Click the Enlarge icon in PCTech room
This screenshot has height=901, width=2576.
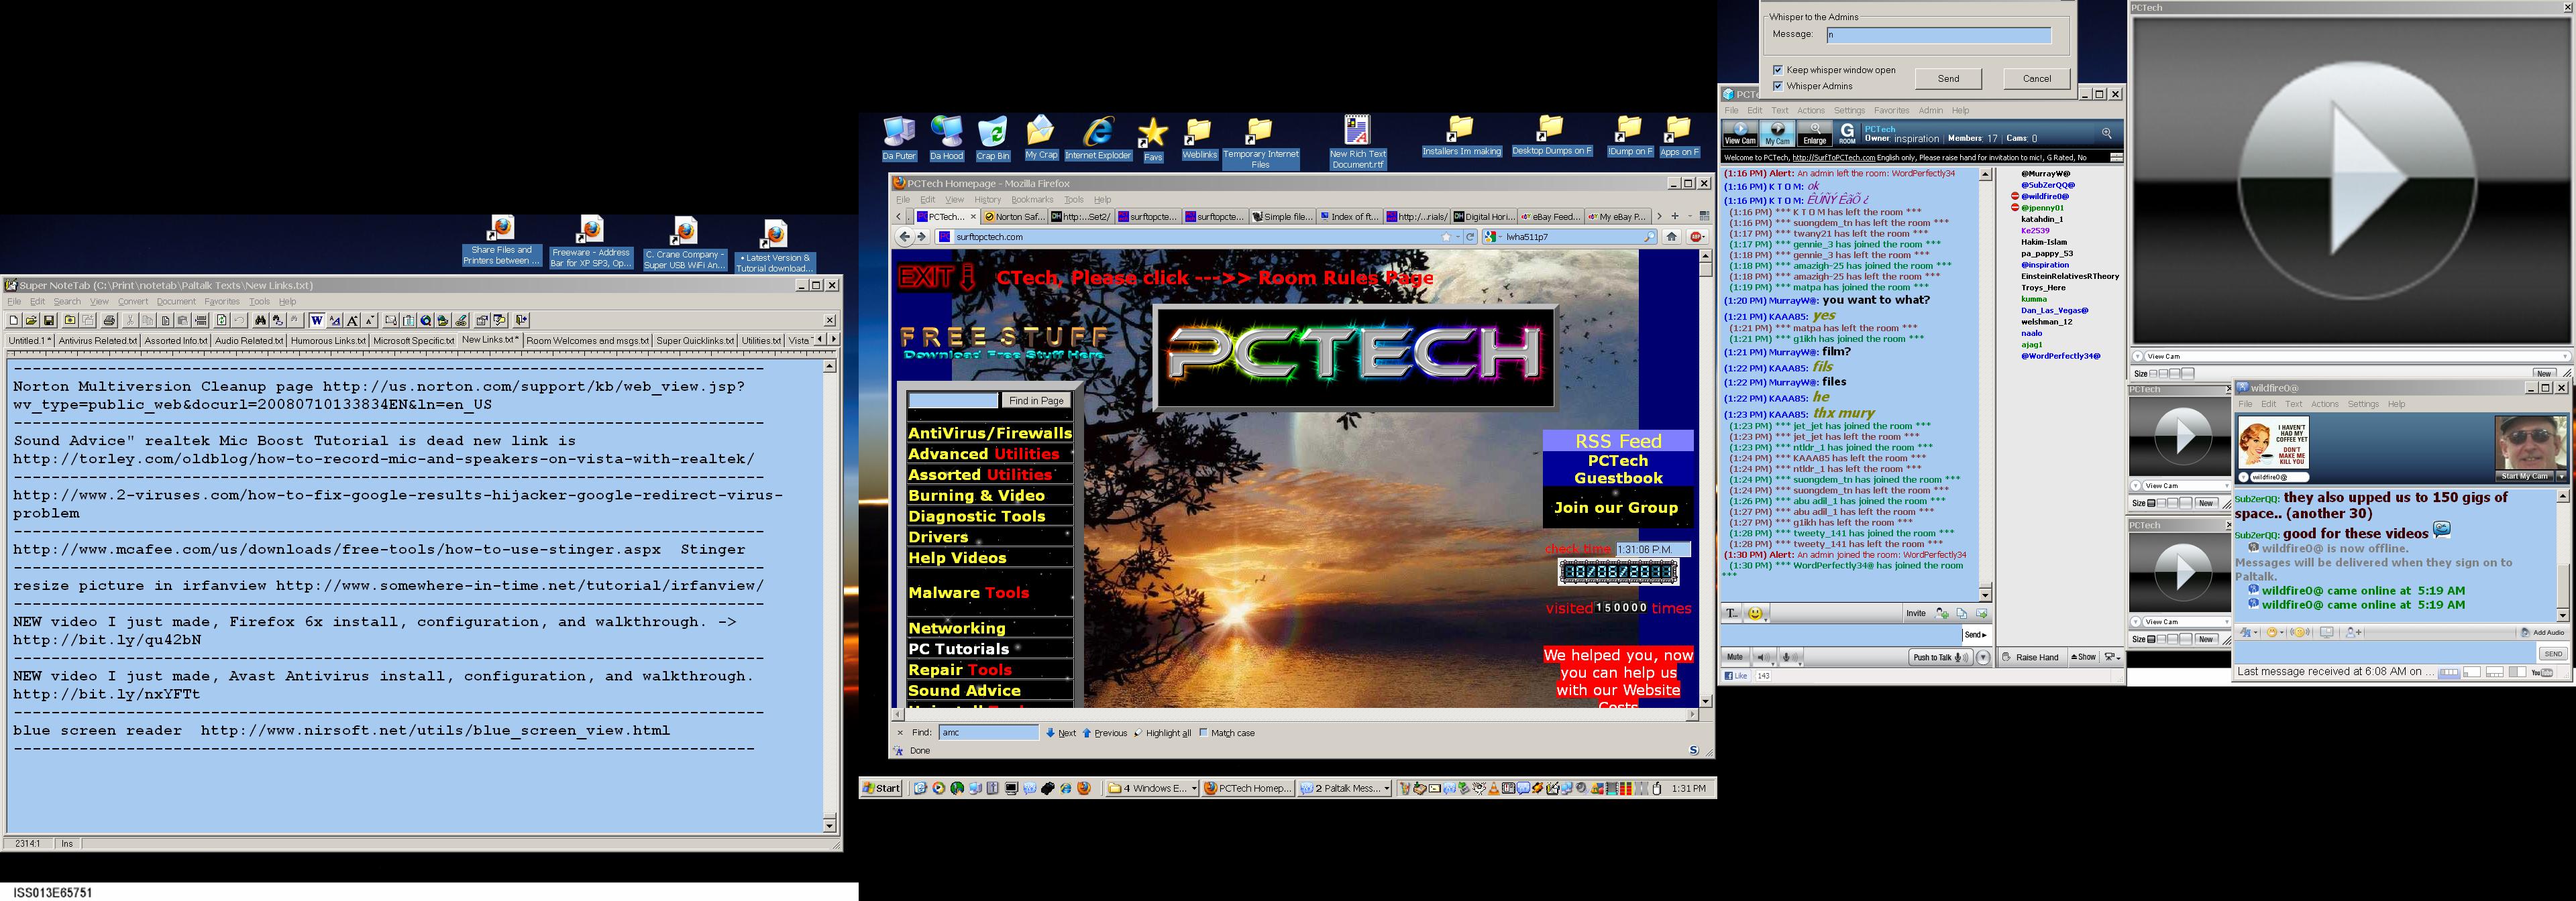pos(1814,133)
